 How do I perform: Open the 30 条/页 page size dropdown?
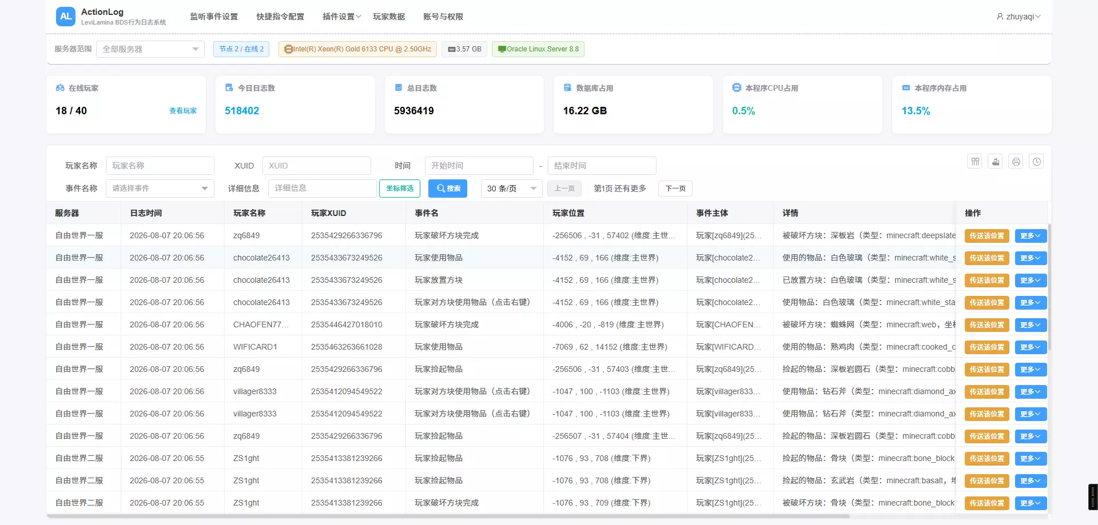click(512, 189)
